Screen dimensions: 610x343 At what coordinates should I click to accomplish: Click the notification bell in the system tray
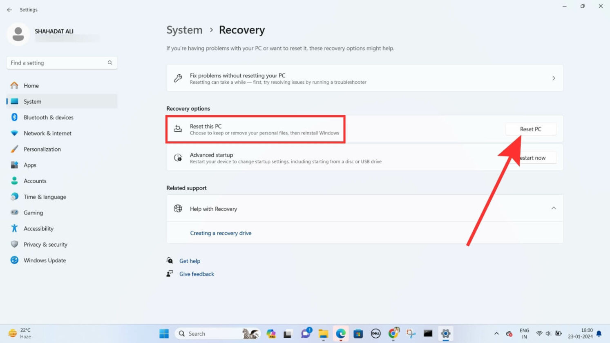point(599,334)
